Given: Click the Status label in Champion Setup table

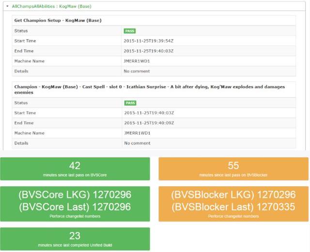Looking at the screenshot, I should 21,31.
